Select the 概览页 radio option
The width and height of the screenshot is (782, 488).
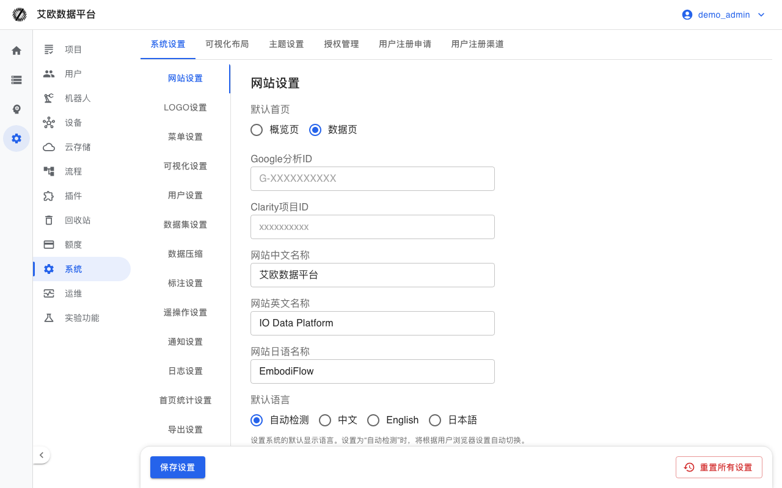click(x=257, y=129)
